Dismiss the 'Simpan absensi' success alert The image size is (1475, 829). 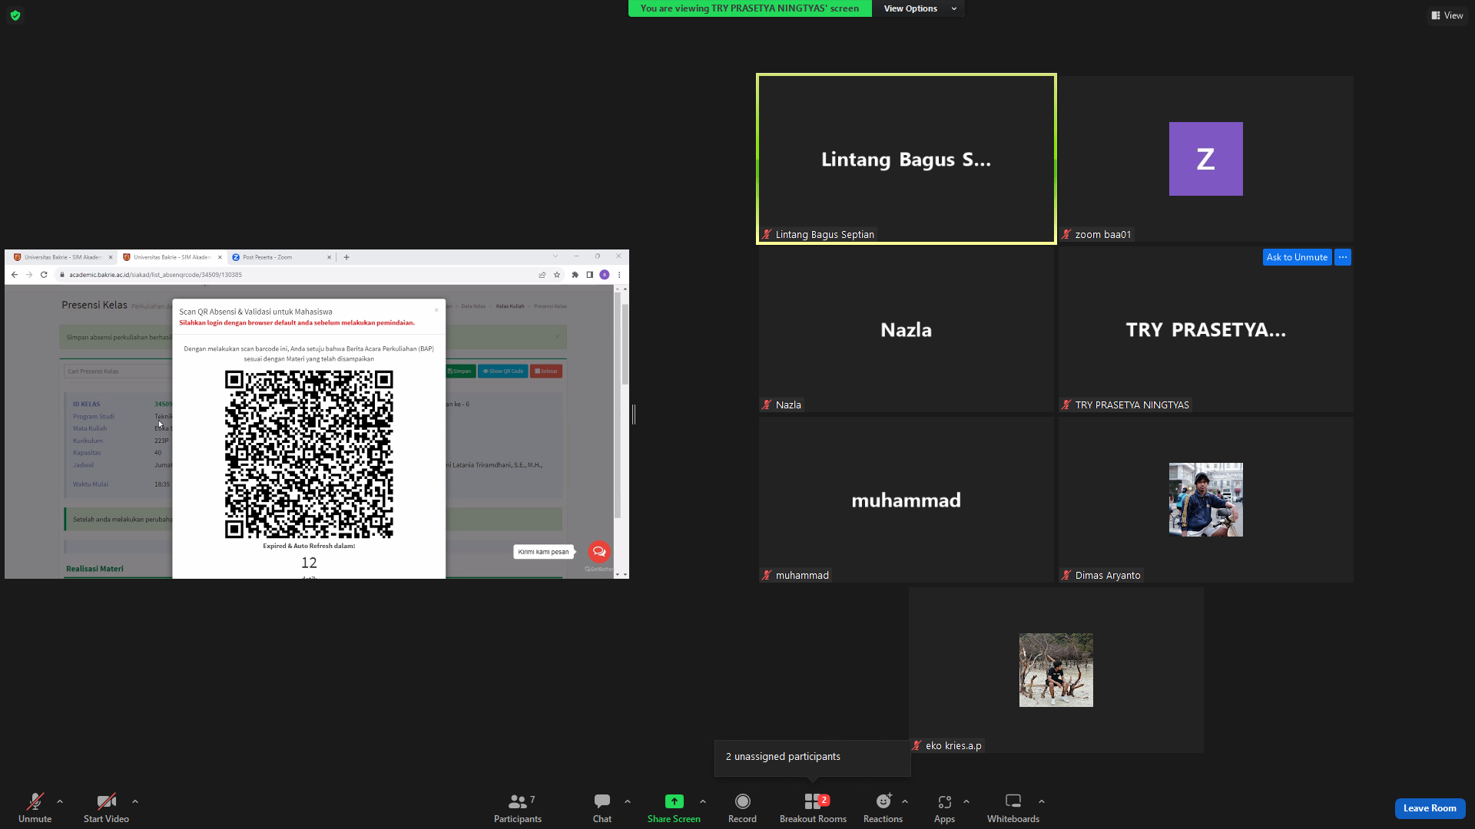pyautogui.click(x=557, y=337)
